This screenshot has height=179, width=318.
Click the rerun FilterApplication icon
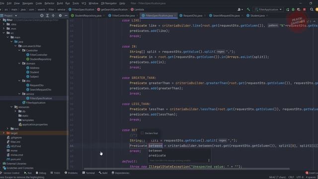[287, 9]
